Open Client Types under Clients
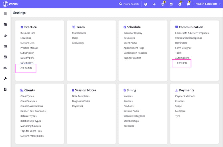This screenshot has height=147, width=223. point(27,96)
